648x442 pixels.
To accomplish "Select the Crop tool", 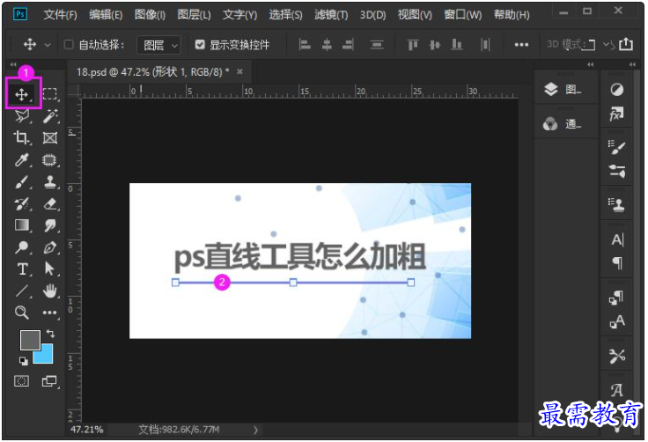I will [x=21, y=137].
